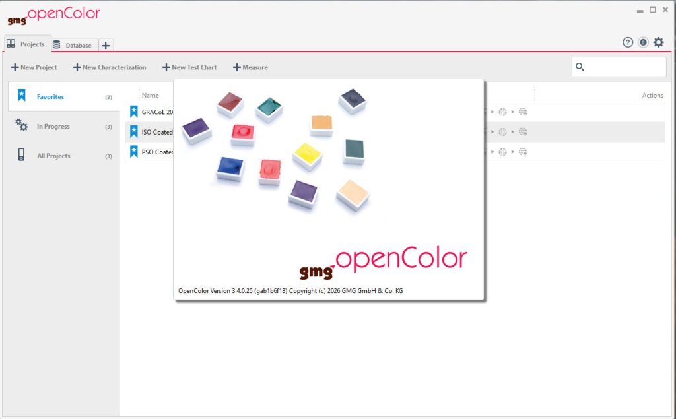Add a new tab with plus button
676x419 pixels.
(106, 45)
